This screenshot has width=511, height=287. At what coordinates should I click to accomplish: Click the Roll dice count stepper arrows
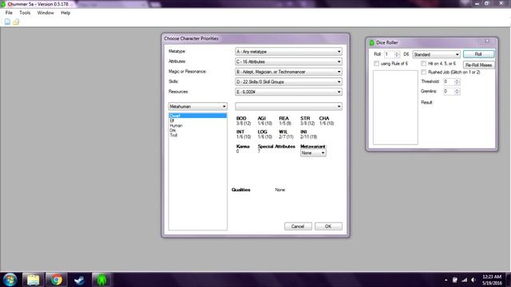click(397, 54)
